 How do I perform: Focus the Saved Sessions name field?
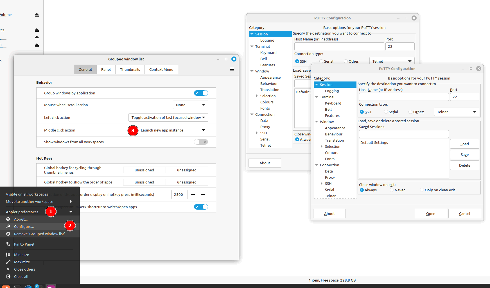404,134
